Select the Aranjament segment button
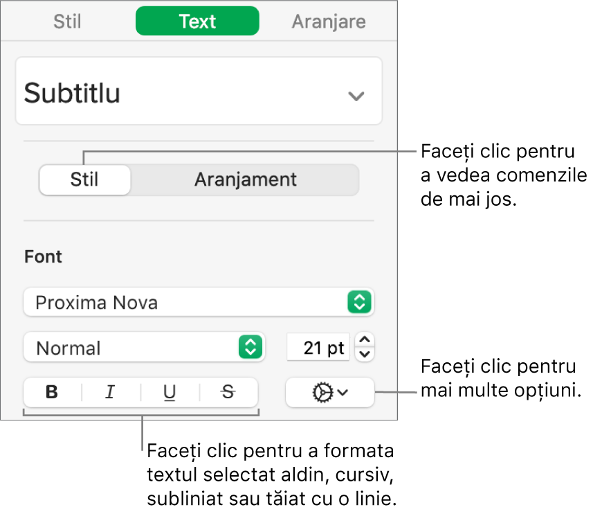 pyautogui.click(x=245, y=179)
